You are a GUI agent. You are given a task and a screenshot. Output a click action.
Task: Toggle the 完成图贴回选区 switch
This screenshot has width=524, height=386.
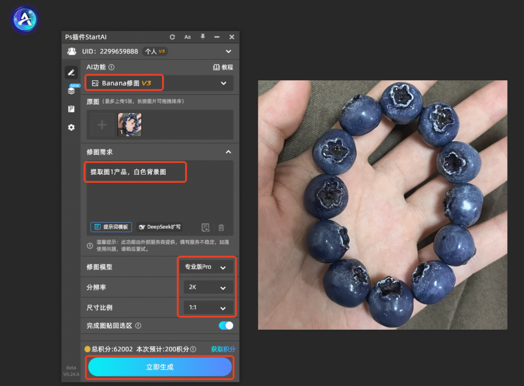(x=226, y=326)
